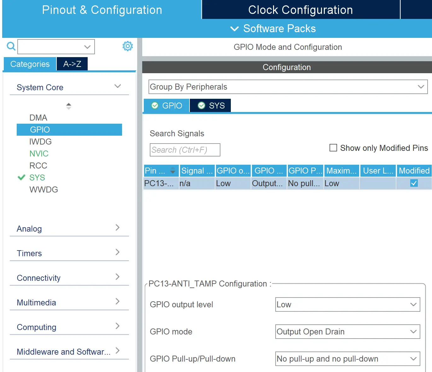This screenshot has height=372, width=432.
Task: Enable Show only Modified Pins checkbox
Action: click(x=333, y=148)
